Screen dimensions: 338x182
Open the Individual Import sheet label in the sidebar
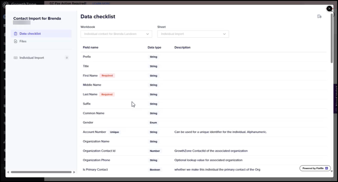32,58
